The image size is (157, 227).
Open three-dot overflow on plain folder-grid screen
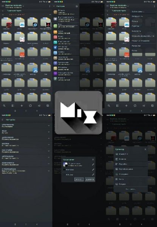(x=50, y=6)
